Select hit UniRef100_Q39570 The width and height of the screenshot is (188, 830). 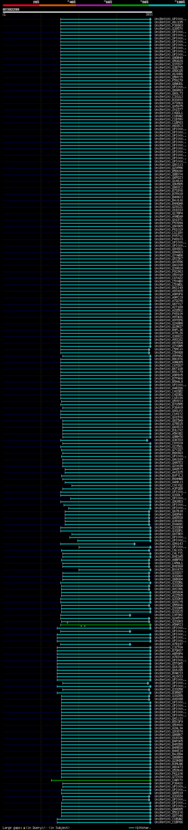pyautogui.click(x=168, y=29)
